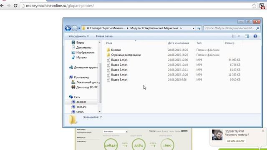Open the Упорядочить menu
This screenshot has width=267, height=150.
click(79, 36)
